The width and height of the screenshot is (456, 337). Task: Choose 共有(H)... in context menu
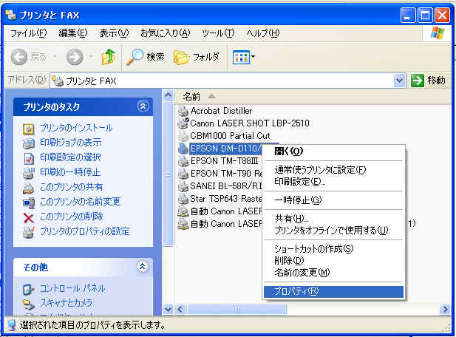333,218
